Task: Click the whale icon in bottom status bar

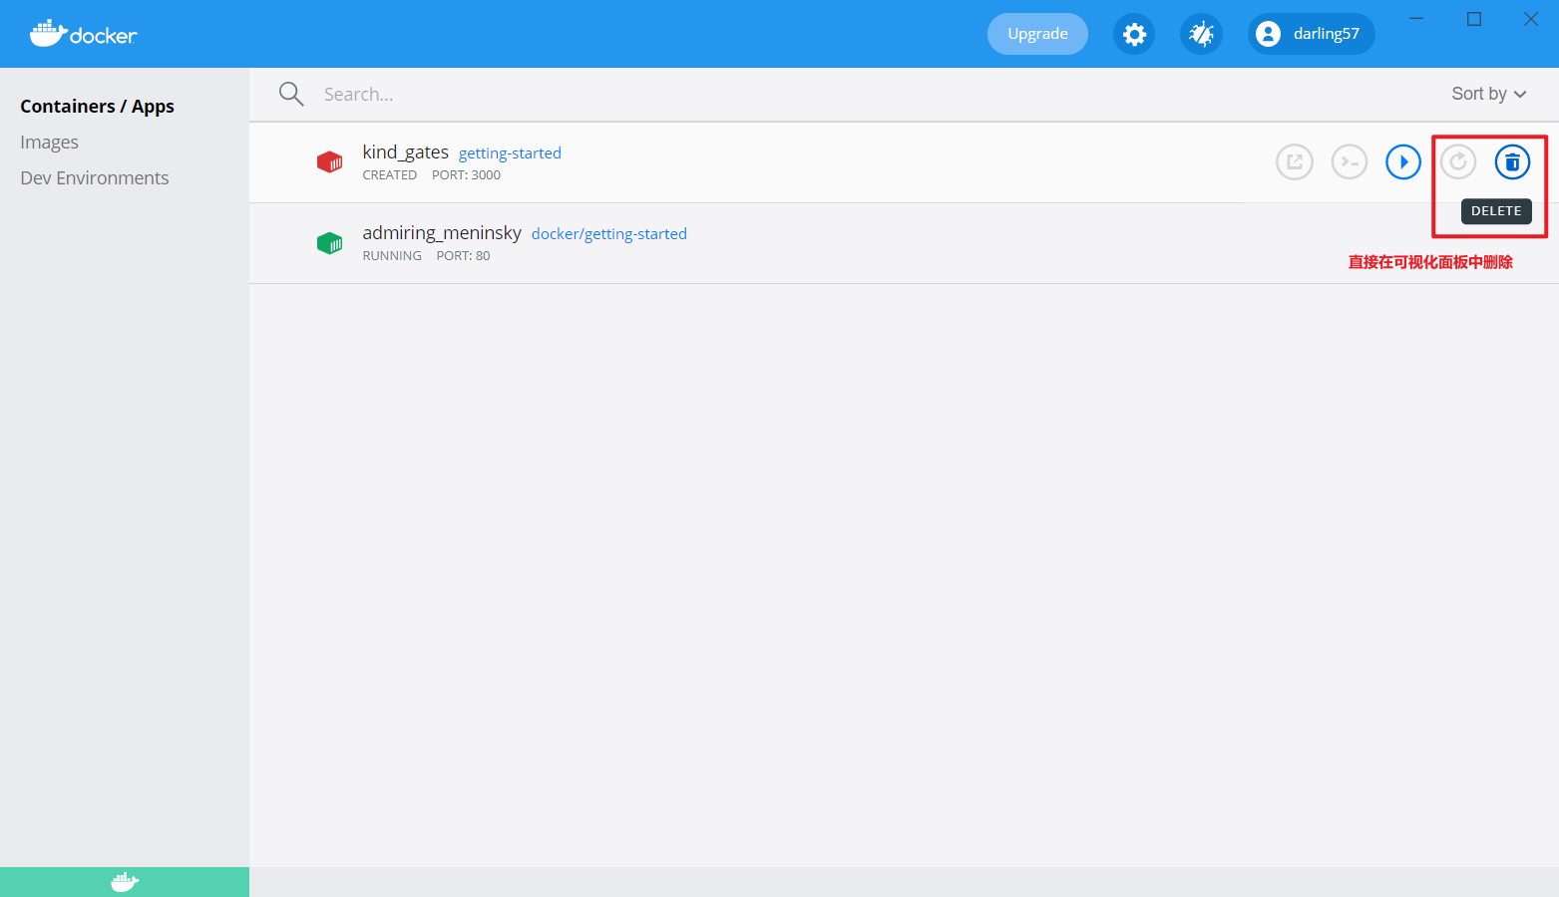Action: (125, 882)
